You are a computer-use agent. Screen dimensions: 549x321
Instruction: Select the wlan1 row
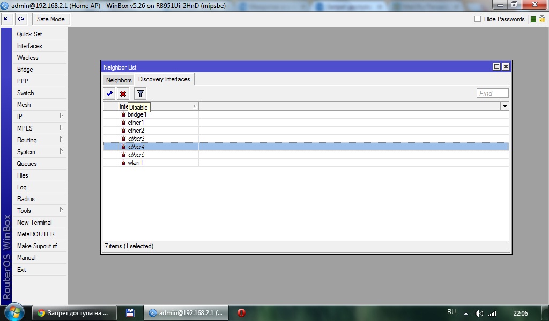point(306,163)
